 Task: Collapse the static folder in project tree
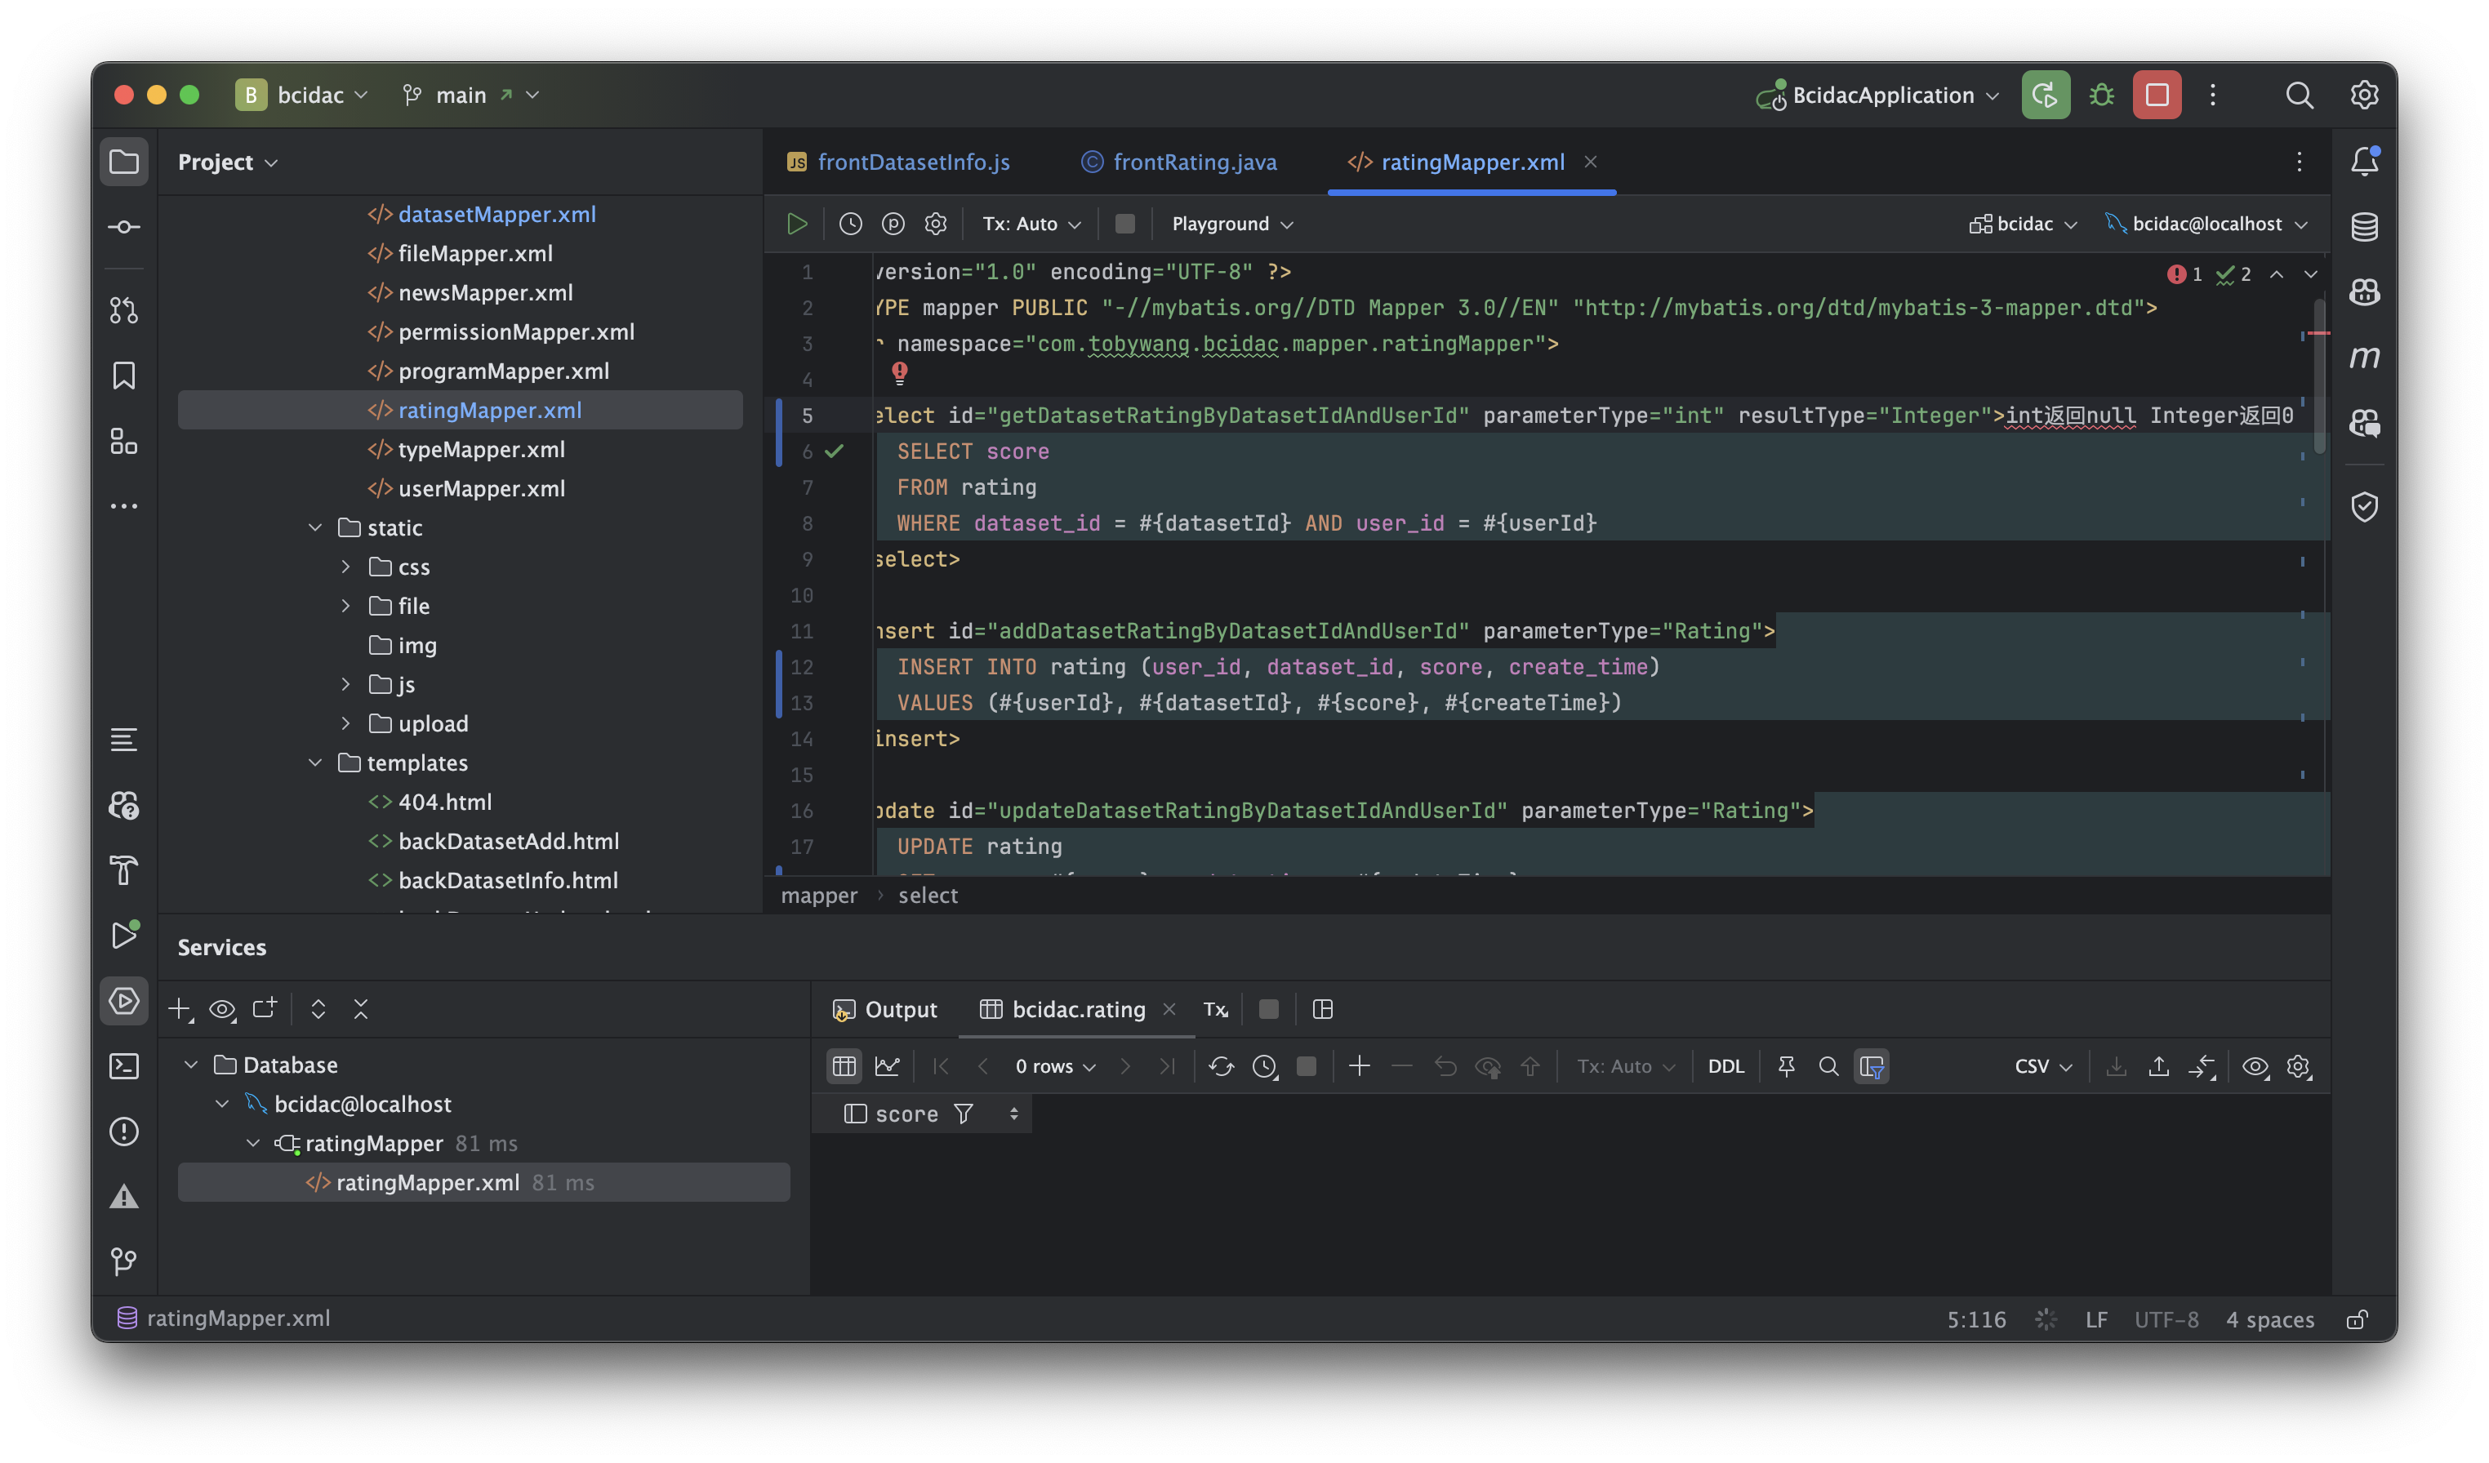tap(315, 527)
